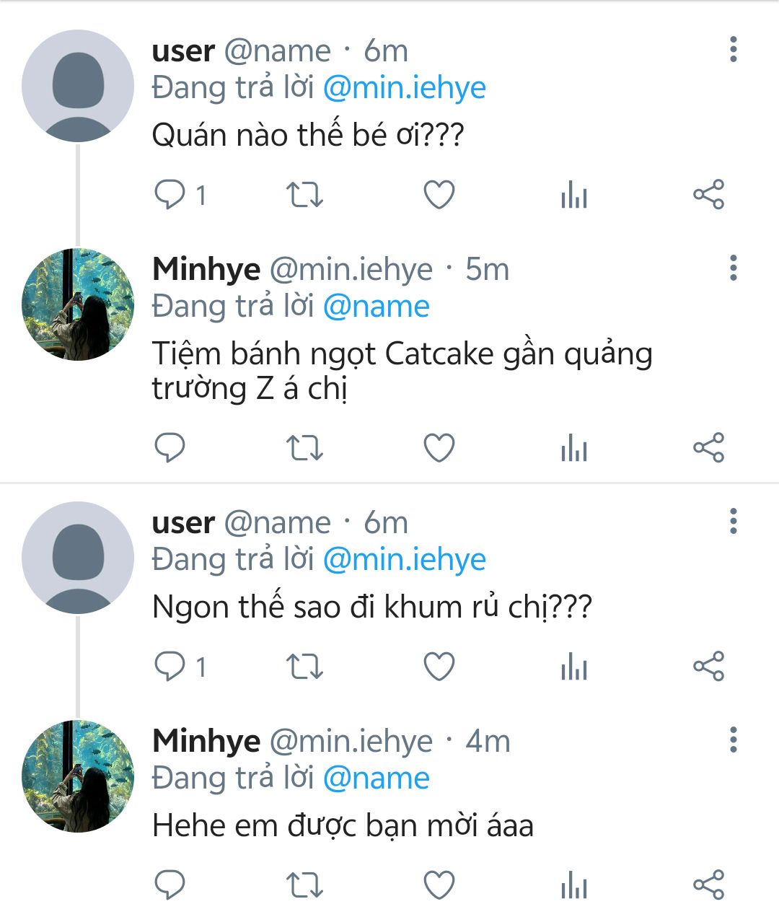Retweet the "Hehe em được bạn mời" reply

304,885
